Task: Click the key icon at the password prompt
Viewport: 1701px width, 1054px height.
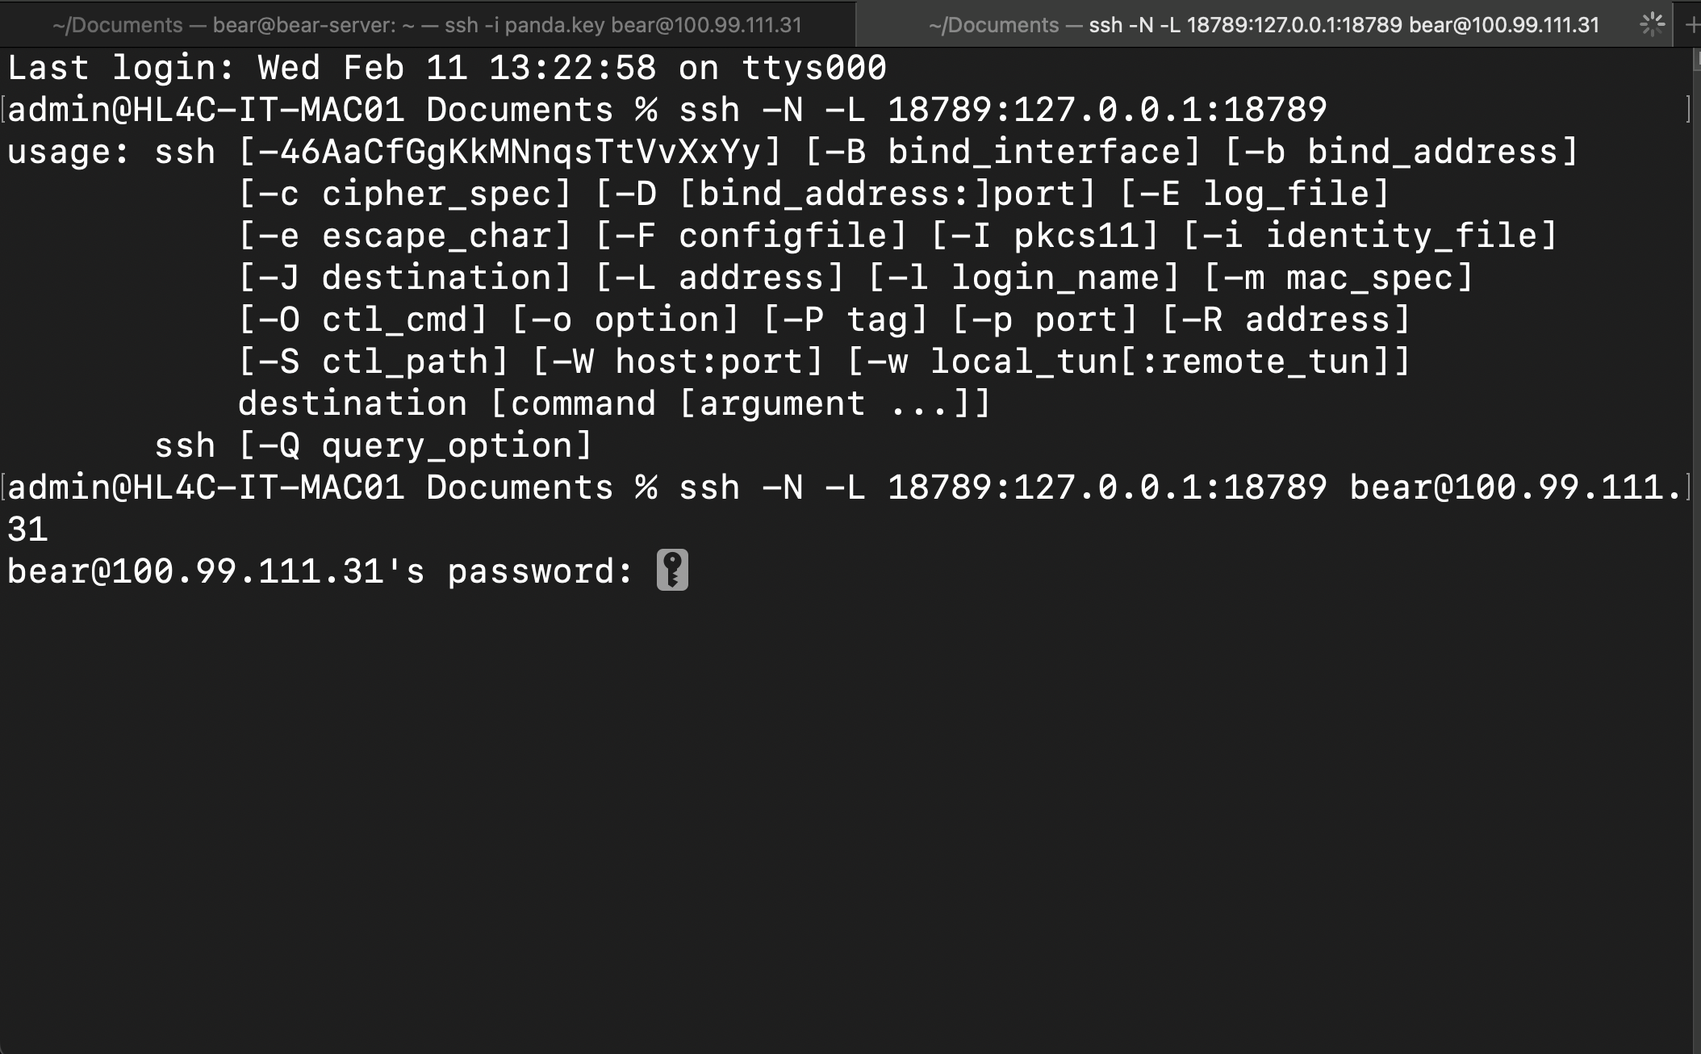Action: 672,570
